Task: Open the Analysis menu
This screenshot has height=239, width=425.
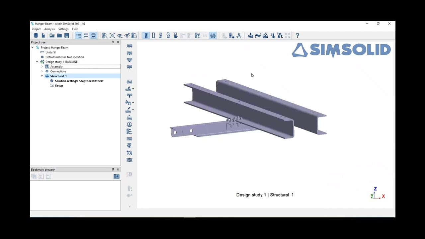Action: [x=49, y=29]
